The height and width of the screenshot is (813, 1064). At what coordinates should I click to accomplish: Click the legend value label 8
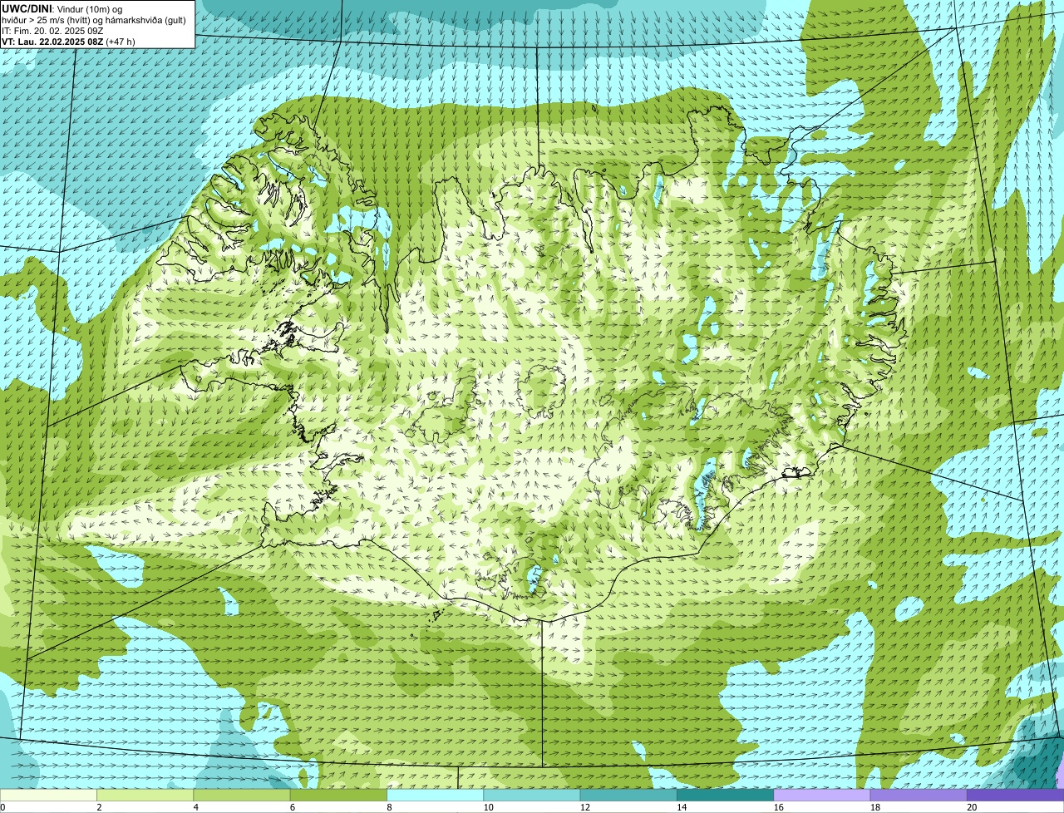pyautogui.click(x=389, y=807)
